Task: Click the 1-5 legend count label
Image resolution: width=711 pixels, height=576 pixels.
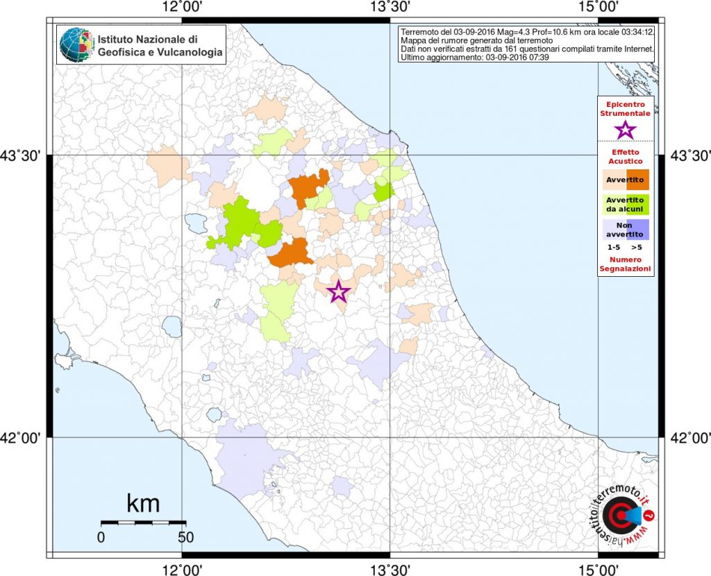Action: click(x=614, y=248)
